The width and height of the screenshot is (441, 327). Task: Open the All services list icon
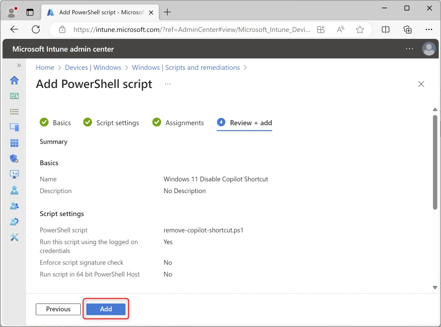15,112
